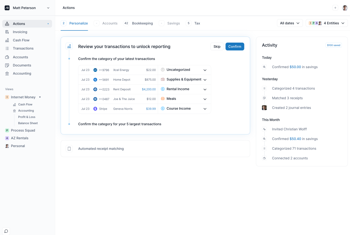Click the app logo beside Matt Peterson
The height and width of the screenshot is (235, 350).
click(x=7, y=8)
